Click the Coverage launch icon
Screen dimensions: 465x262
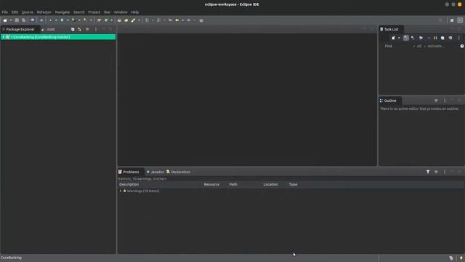click(73, 20)
